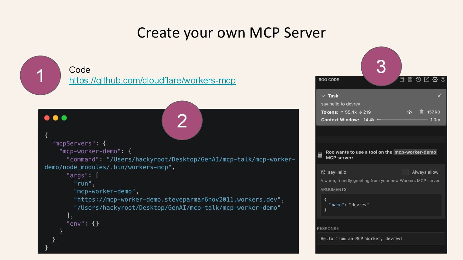Enable the Always allow checkbox
This screenshot has width=463, height=260.
pos(405,172)
